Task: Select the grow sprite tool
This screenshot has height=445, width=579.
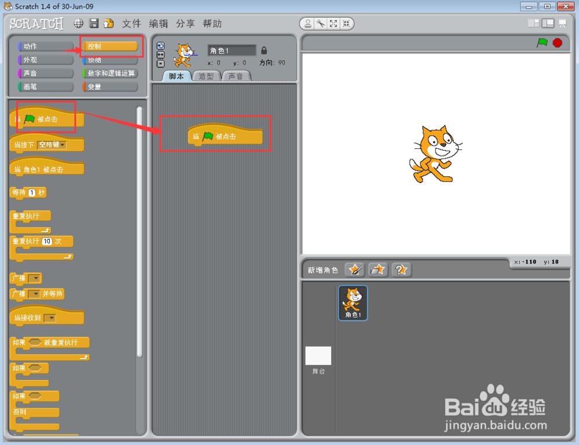Action: (334, 24)
